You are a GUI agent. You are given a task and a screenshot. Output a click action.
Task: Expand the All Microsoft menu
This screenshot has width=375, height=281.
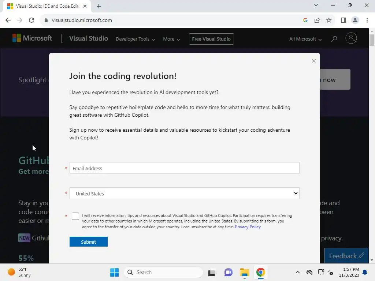[305, 39]
